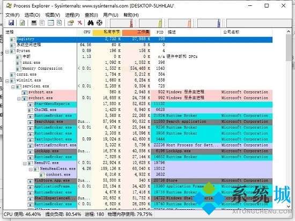Image resolution: width=295 pixels, height=221 pixels.
Task: Collapse the wininit.exe tree node
Action: (x=7, y=81)
